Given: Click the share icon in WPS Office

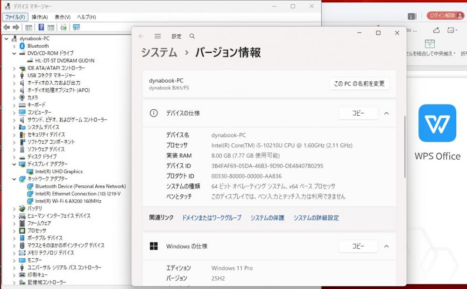Looking at the screenshot, I should coord(436,30).
